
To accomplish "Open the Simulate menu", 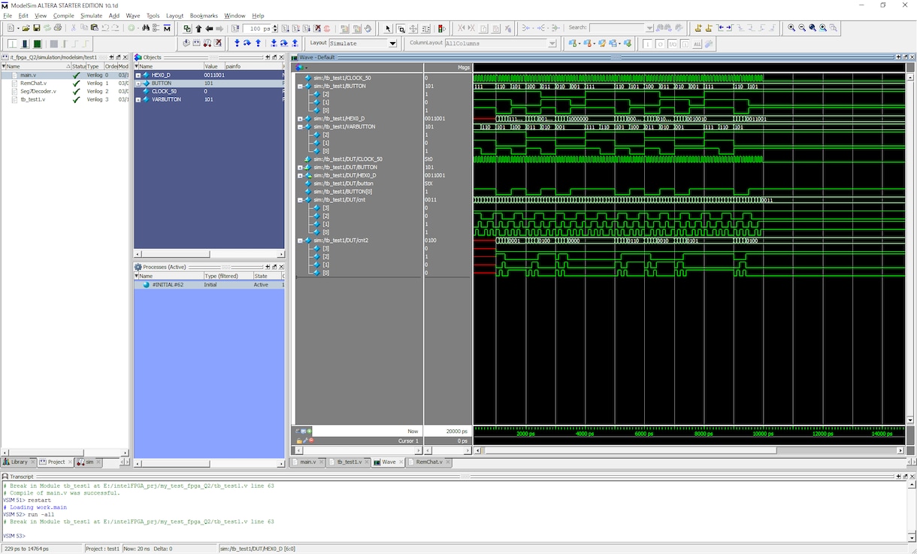I will click(91, 15).
